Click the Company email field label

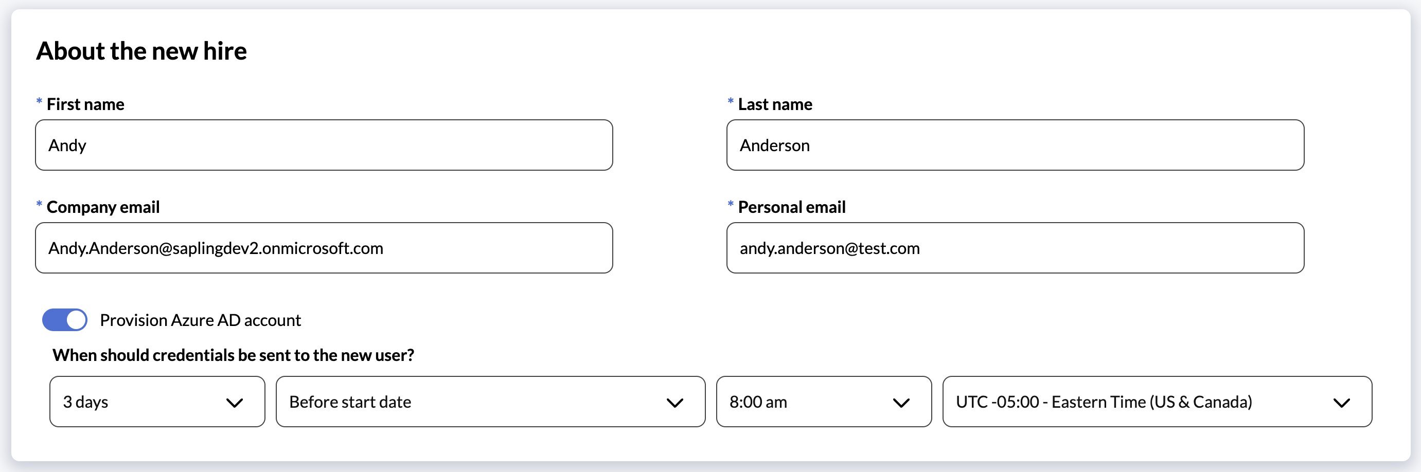[x=103, y=207]
